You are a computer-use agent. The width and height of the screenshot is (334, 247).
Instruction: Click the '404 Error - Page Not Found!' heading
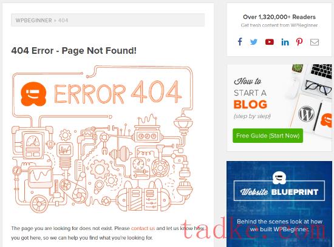(x=73, y=50)
